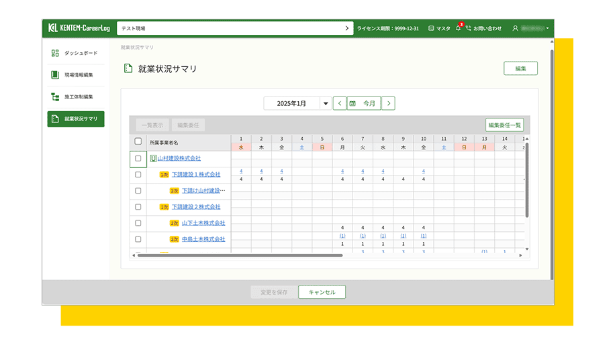Open the 中島土木株式会社 company link
This screenshot has height=345, width=615.
point(203,239)
